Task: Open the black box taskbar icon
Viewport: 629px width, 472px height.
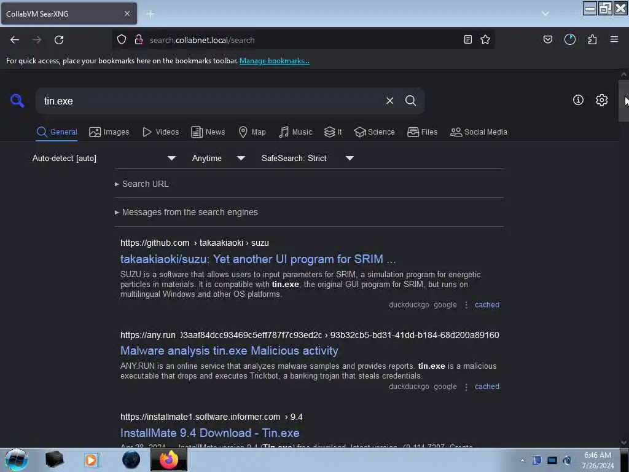Action: (x=54, y=460)
